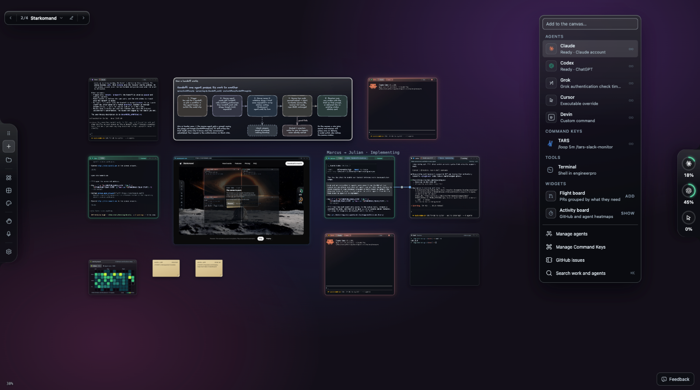Click the GitHub issues ticket icon
The width and height of the screenshot is (700, 390).
pos(549,260)
